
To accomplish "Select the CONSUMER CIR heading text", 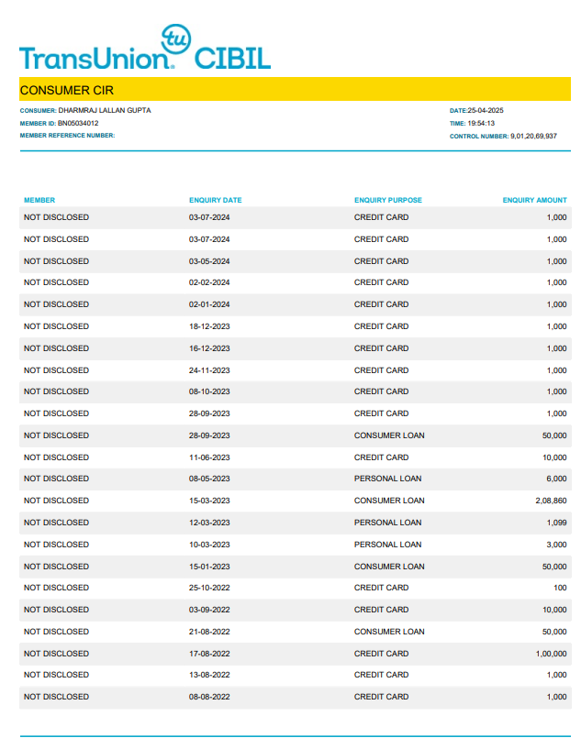I will (x=66, y=90).
